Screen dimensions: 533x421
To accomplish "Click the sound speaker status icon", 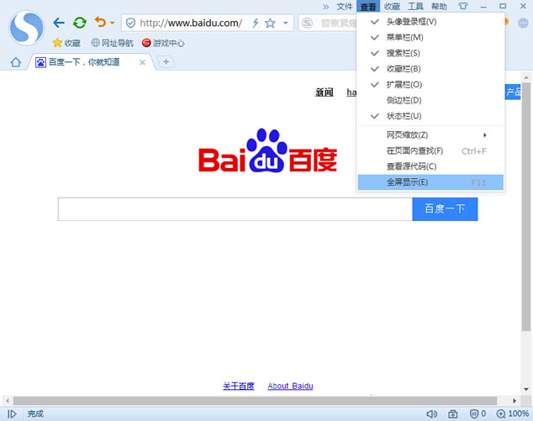I will click(432, 414).
